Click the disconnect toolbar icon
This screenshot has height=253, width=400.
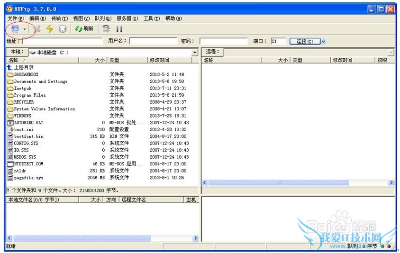[37, 29]
